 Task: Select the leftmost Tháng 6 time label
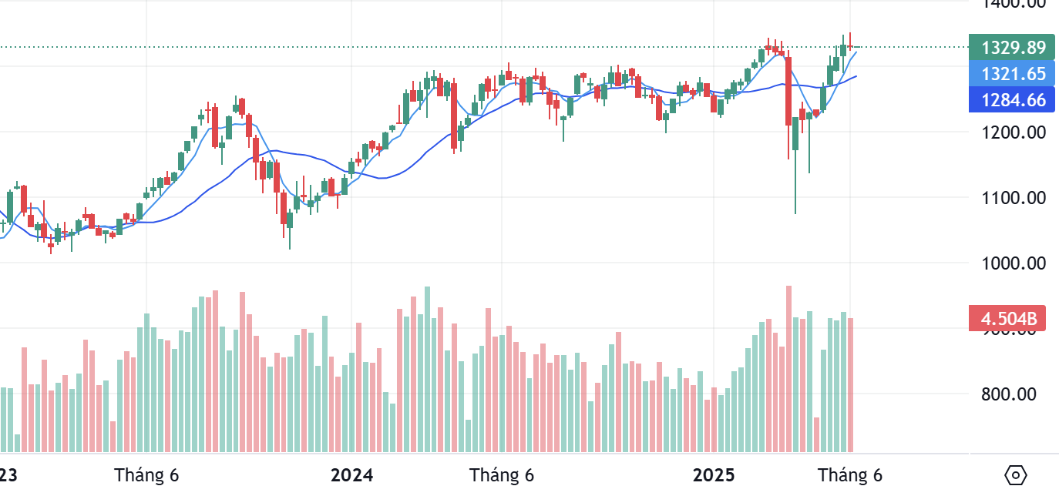pos(146,475)
